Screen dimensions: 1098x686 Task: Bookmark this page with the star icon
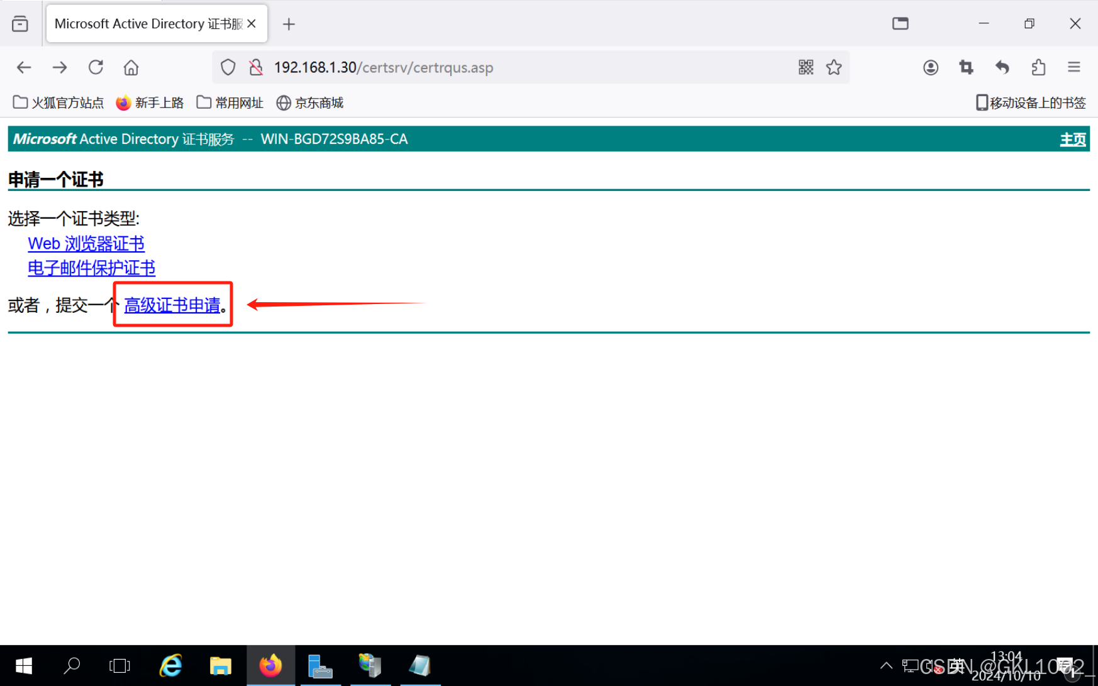[834, 67]
